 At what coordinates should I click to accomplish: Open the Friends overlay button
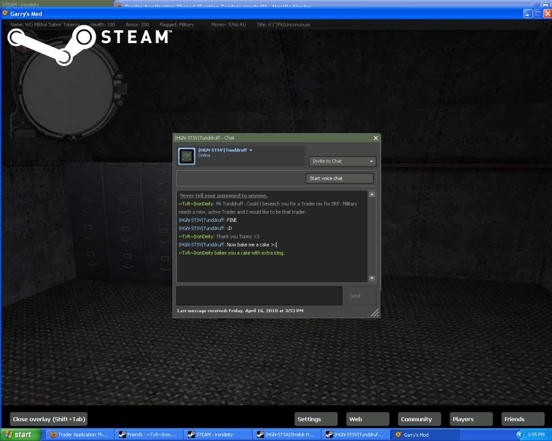(523, 419)
